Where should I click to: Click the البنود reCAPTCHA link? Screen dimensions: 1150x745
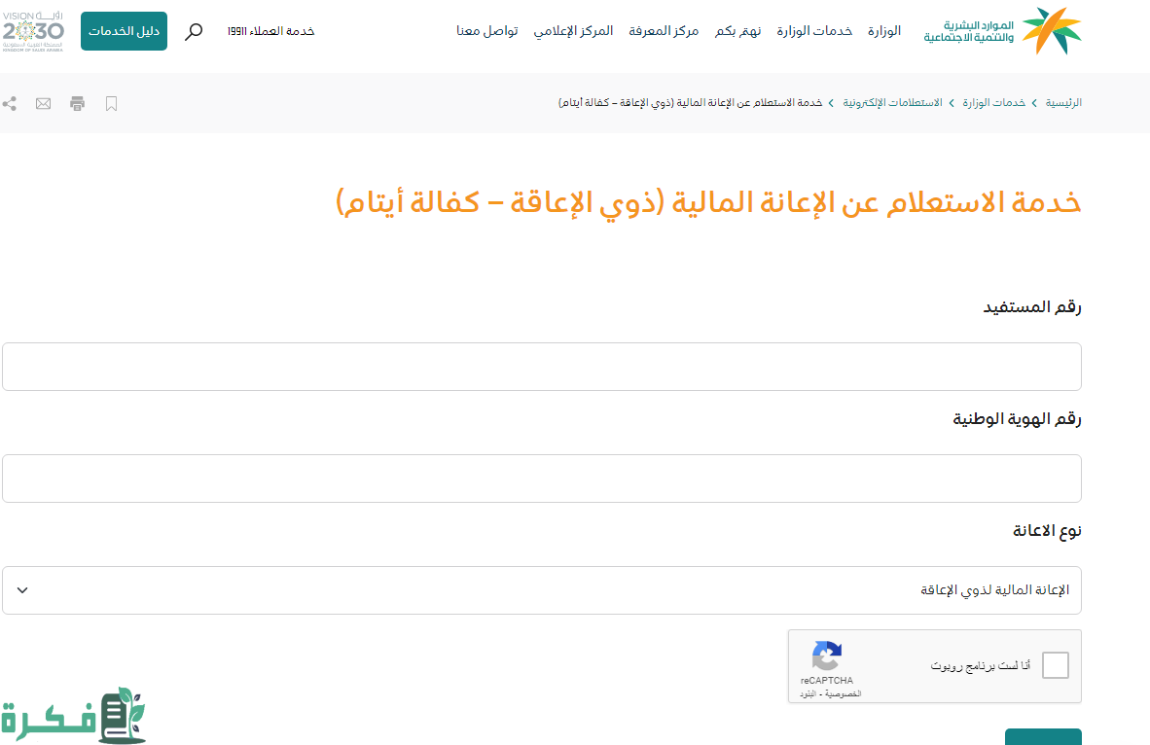[808, 693]
